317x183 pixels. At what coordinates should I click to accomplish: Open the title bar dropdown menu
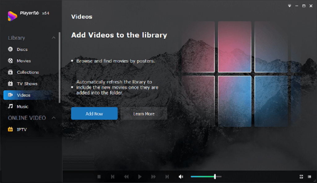click(289, 6)
